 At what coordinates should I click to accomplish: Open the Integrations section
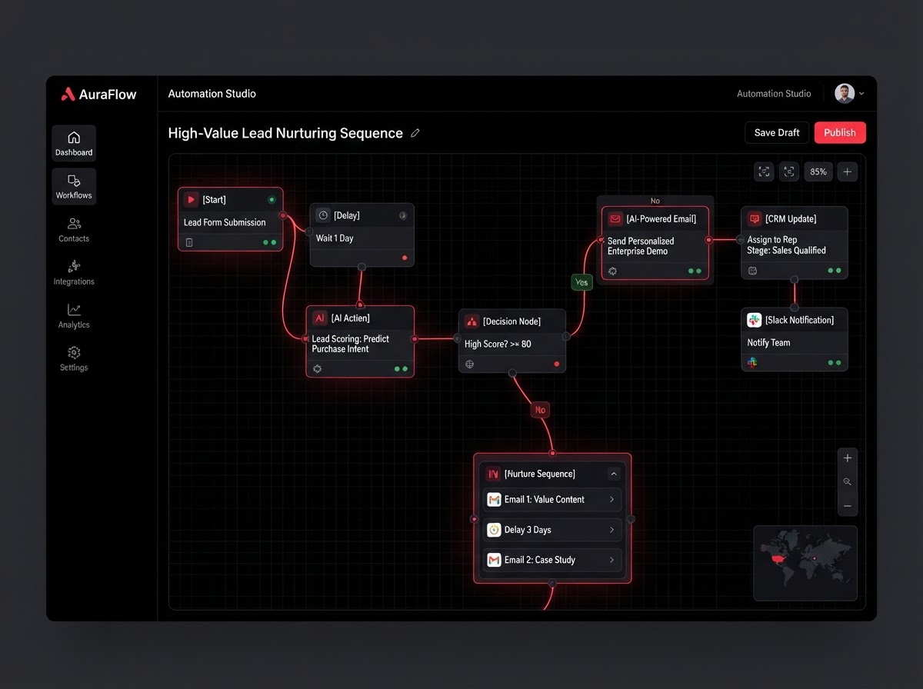pyautogui.click(x=74, y=272)
